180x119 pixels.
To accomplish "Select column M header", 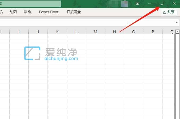I will coord(95,32).
